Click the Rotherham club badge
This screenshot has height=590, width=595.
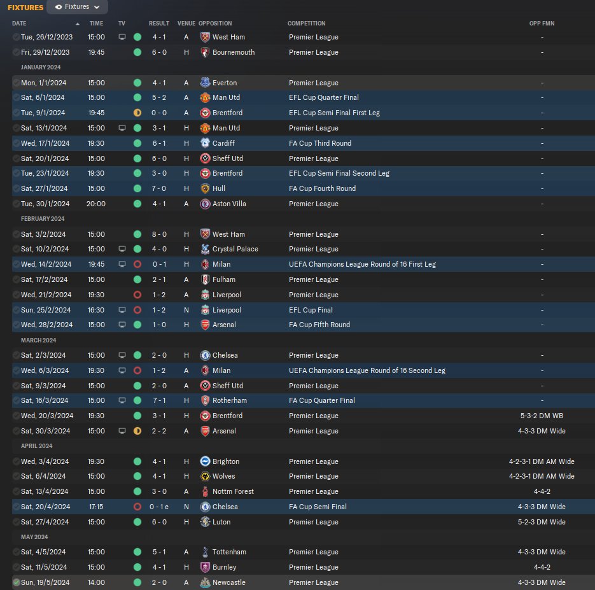[205, 400]
